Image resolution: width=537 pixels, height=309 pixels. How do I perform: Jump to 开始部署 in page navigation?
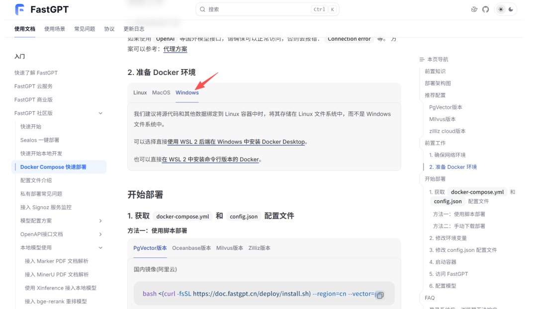click(x=435, y=179)
